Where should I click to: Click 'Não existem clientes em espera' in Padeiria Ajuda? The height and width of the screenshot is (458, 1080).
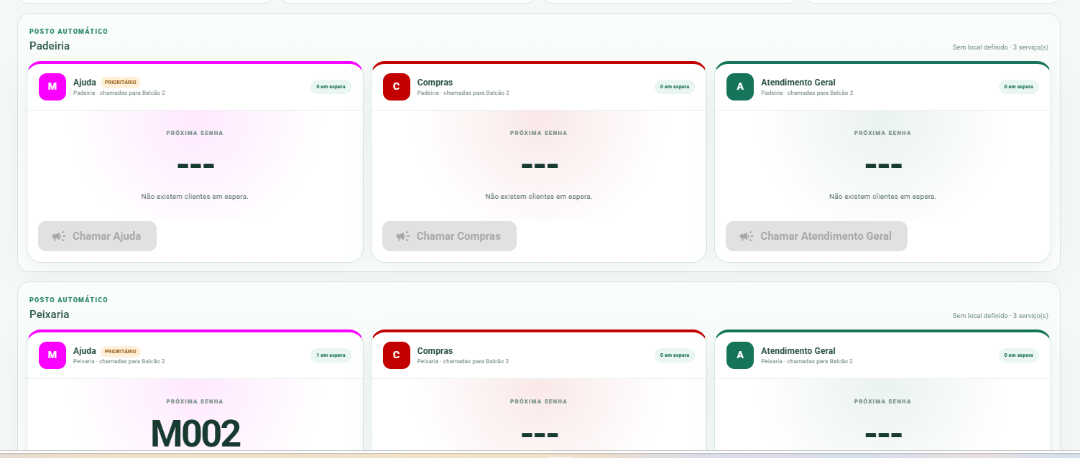195,197
